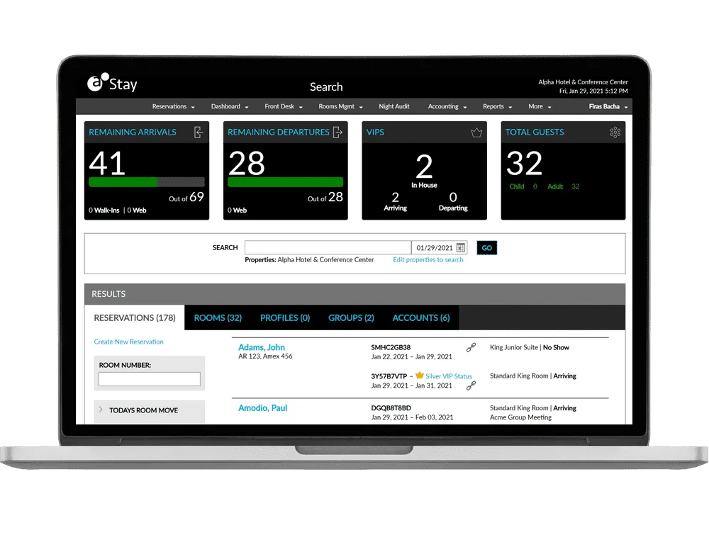Click the VIPs crown icon
This screenshot has height=535, width=709.
tap(476, 133)
